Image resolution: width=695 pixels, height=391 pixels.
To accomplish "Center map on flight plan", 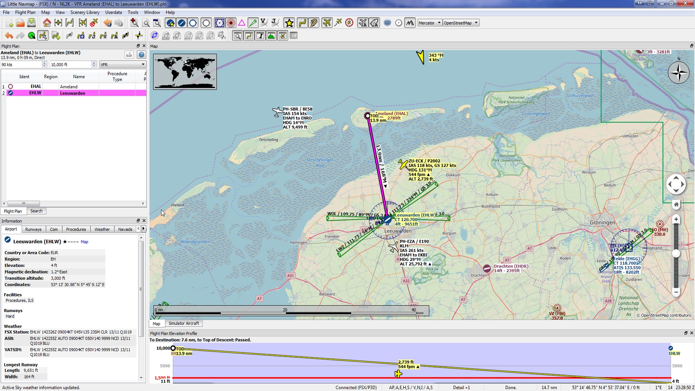I will point(69,23).
